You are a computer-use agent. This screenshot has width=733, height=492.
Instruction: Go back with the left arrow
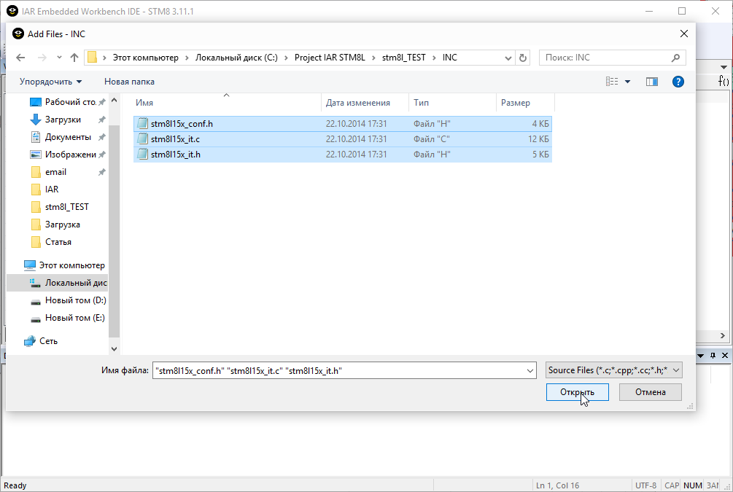click(20, 58)
